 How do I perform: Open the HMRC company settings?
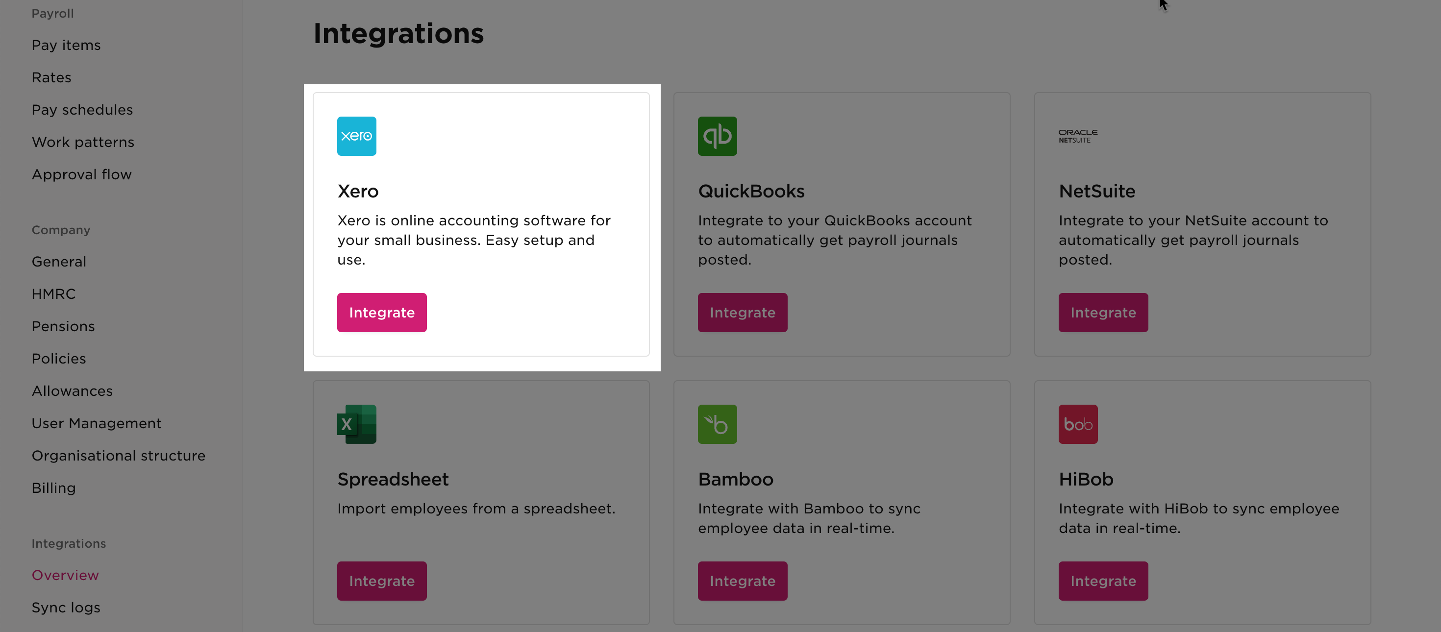[53, 293]
